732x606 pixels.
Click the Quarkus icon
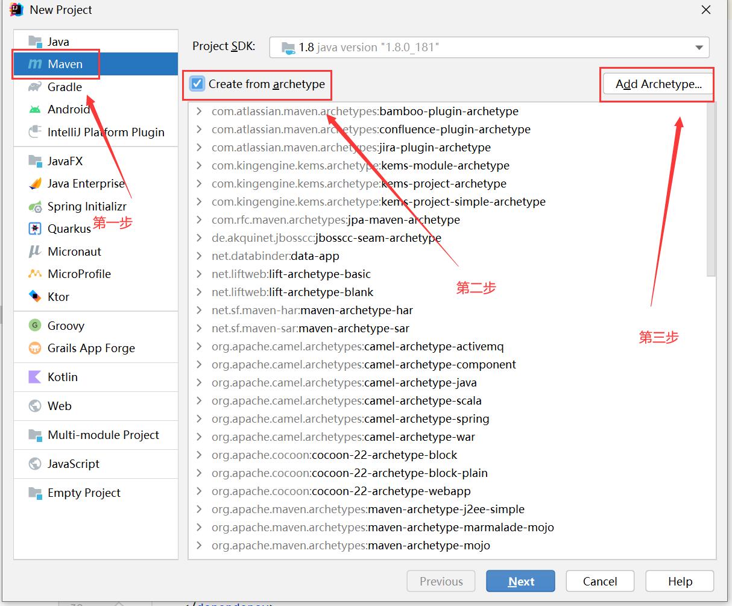coord(35,229)
